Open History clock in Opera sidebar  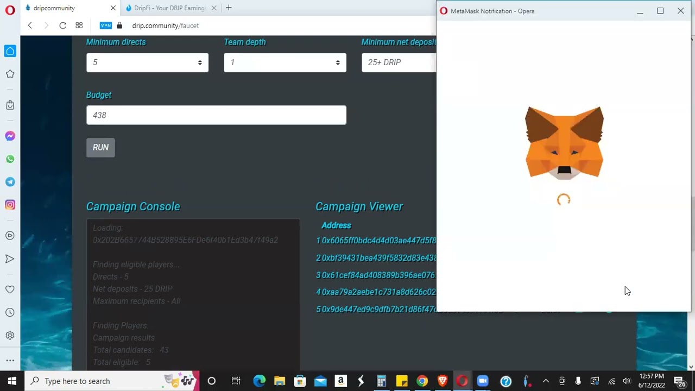[10, 313]
